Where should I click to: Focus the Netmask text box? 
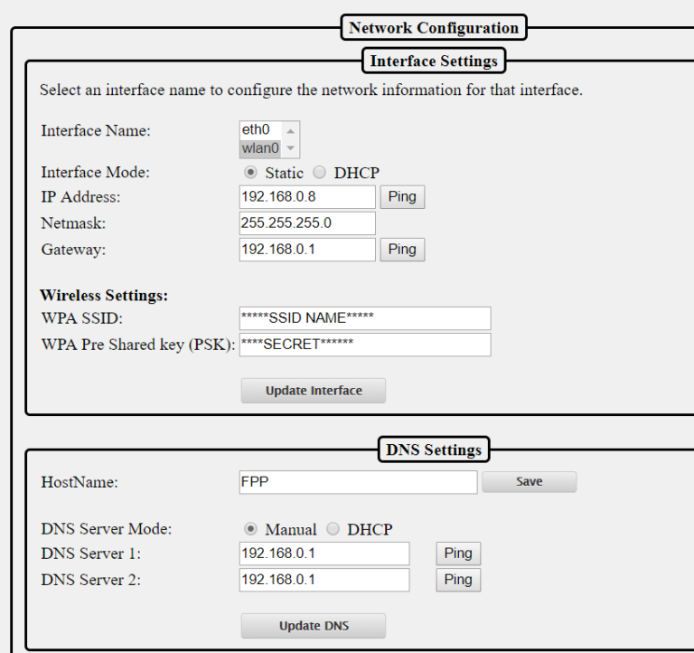[x=306, y=223]
